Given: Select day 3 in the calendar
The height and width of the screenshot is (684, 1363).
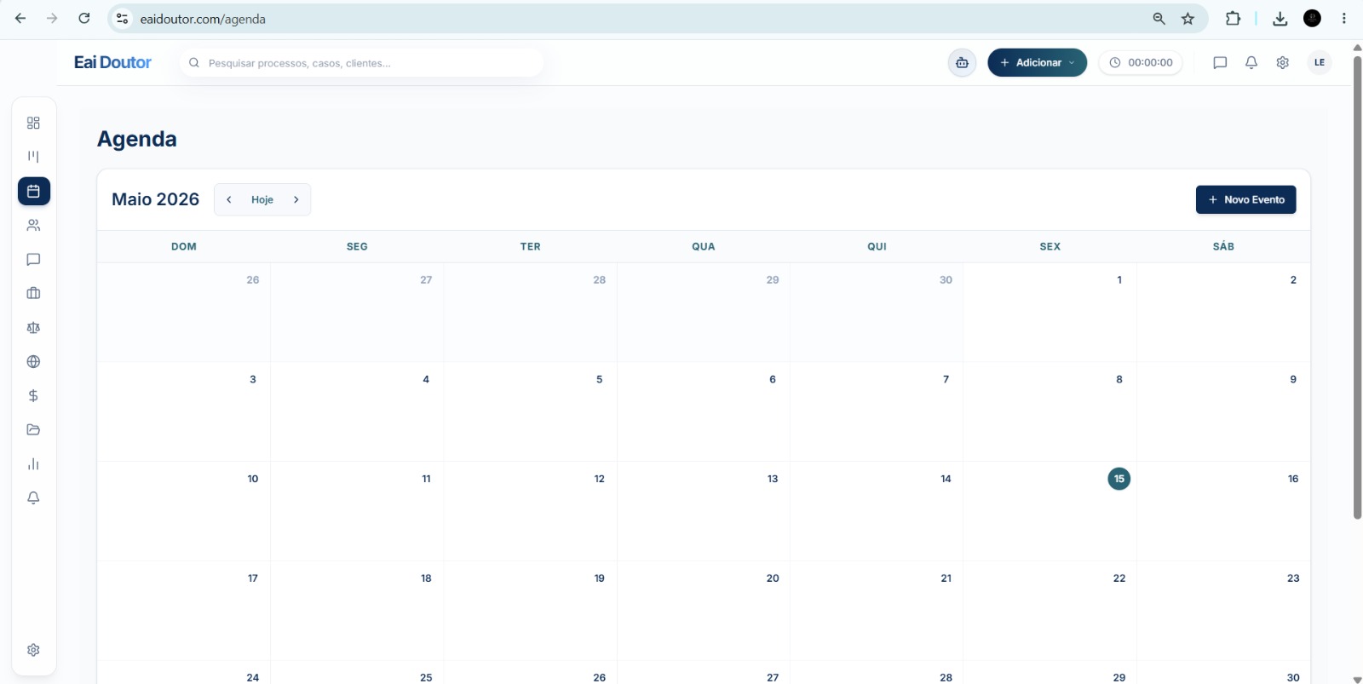Looking at the screenshot, I should (x=253, y=380).
